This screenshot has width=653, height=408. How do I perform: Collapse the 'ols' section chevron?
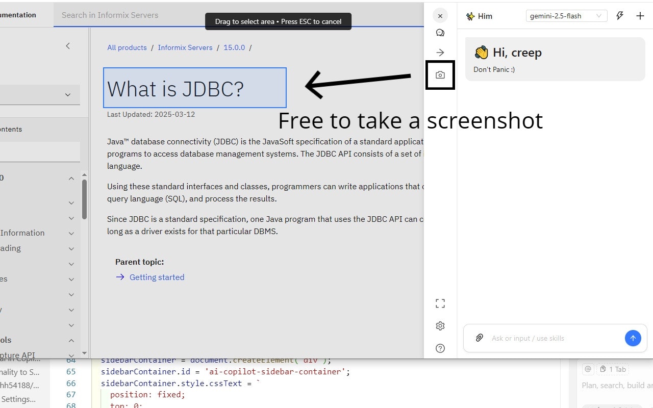(71, 340)
